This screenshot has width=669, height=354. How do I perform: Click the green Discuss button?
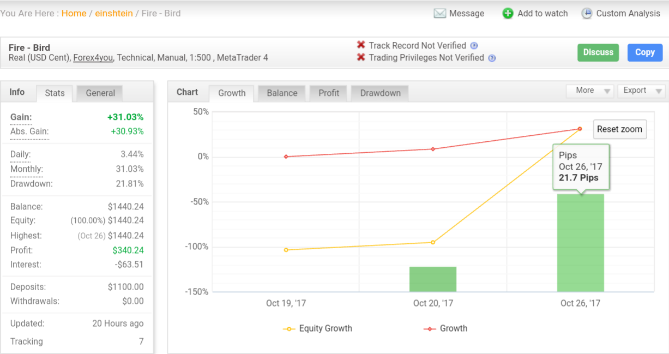click(x=598, y=52)
